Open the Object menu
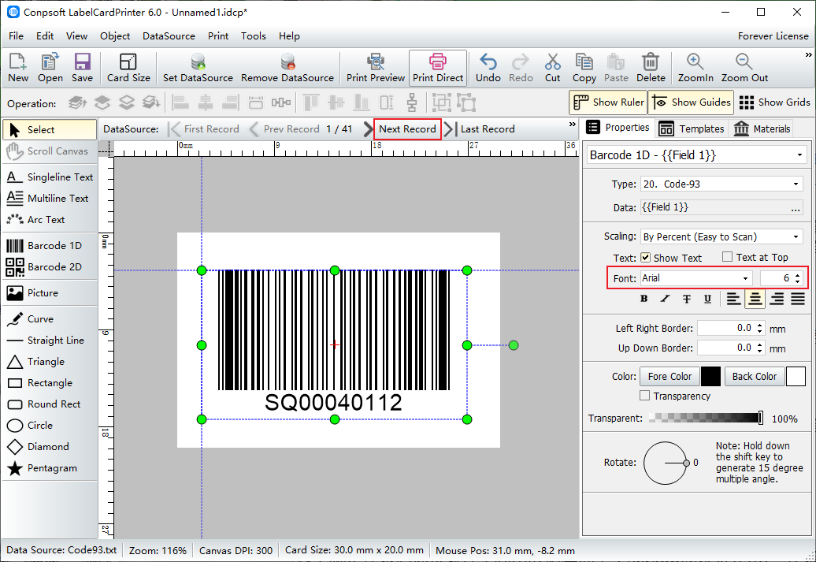The width and height of the screenshot is (816, 562). pyautogui.click(x=115, y=36)
